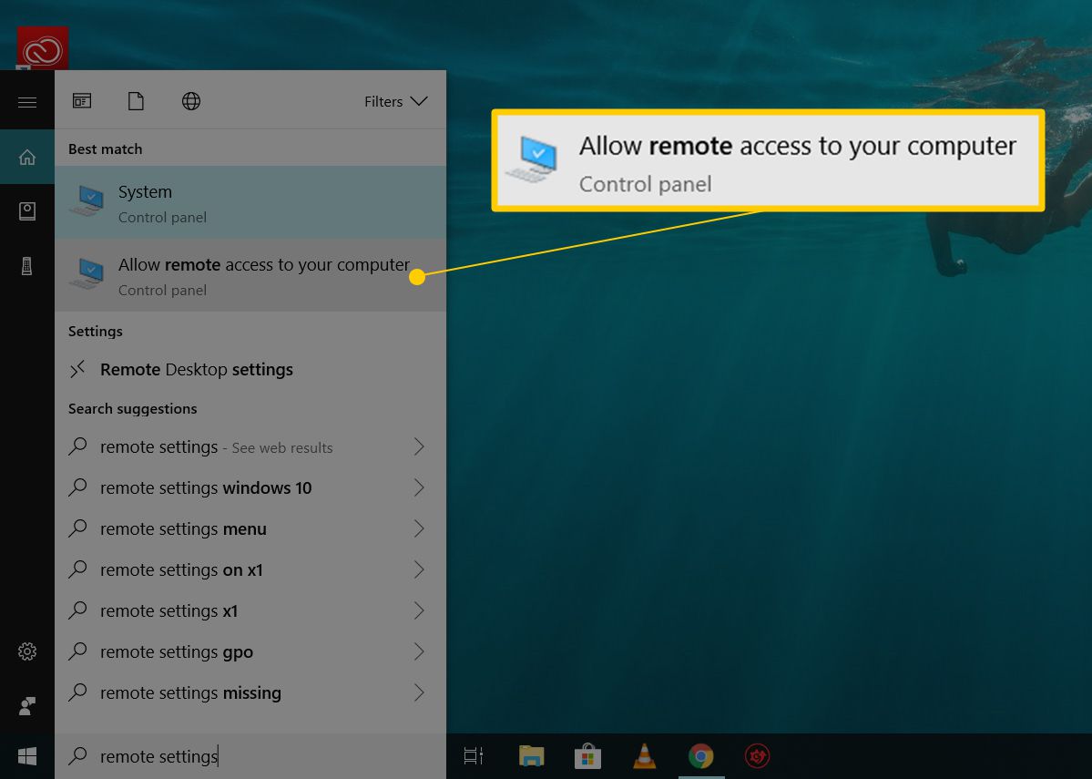Select the Documents filter icon

click(136, 100)
